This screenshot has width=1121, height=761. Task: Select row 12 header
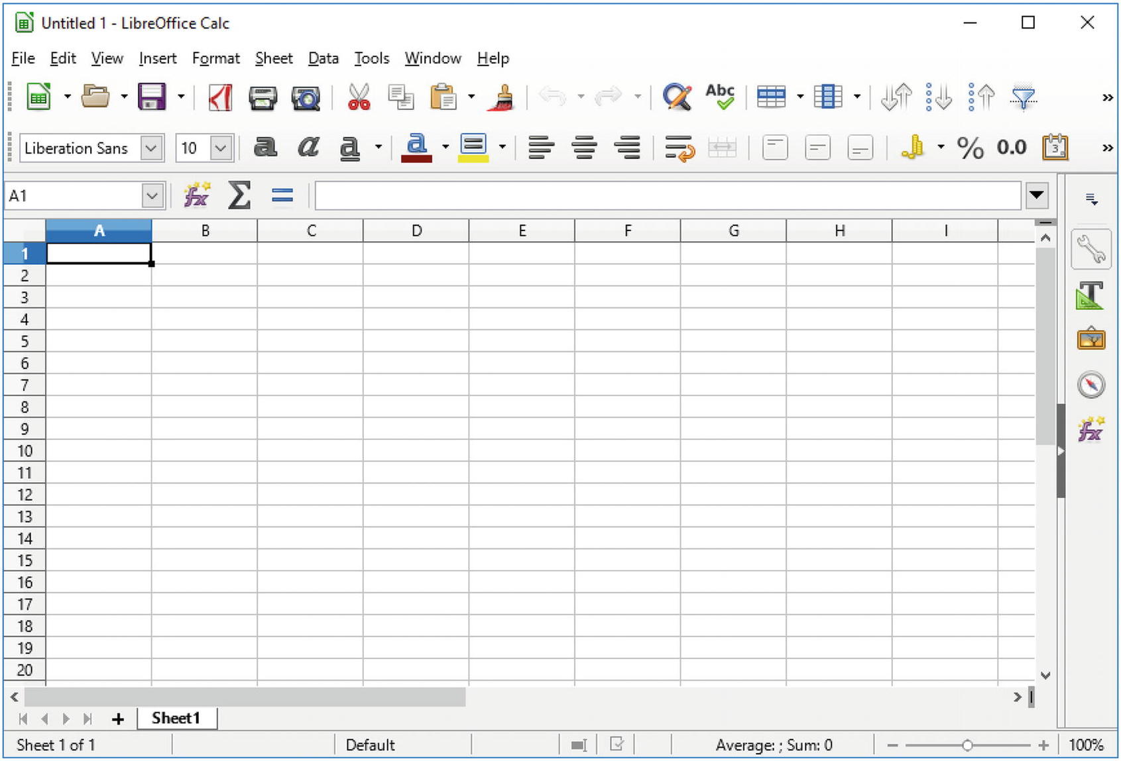tap(25, 495)
